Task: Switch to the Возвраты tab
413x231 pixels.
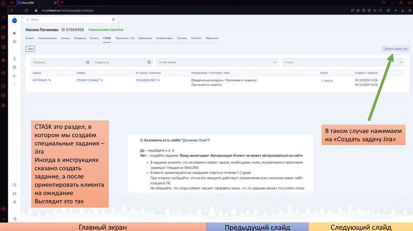Action: [x=80, y=38]
